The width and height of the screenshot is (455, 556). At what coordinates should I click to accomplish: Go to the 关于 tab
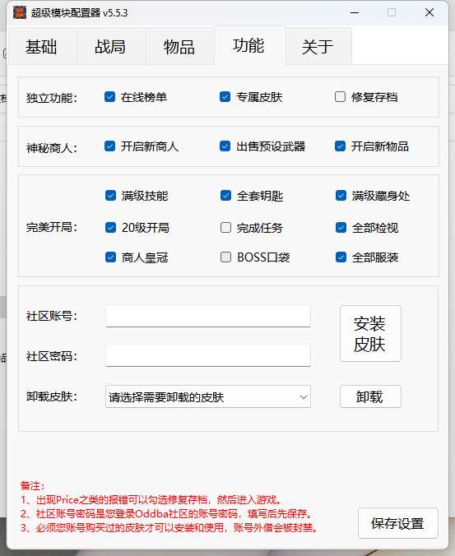[x=318, y=46]
